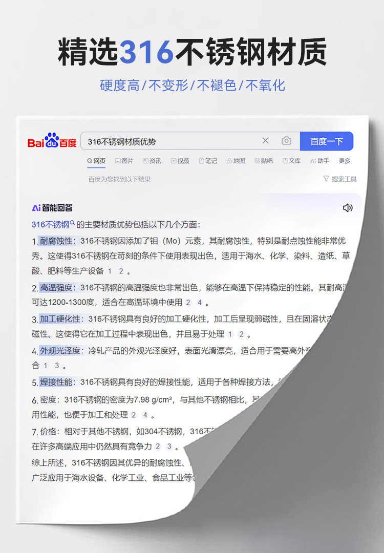The width and height of the screenshot is (384, 553).
Task: Follow the 316不锈钢 blue link
Action: 53,225
